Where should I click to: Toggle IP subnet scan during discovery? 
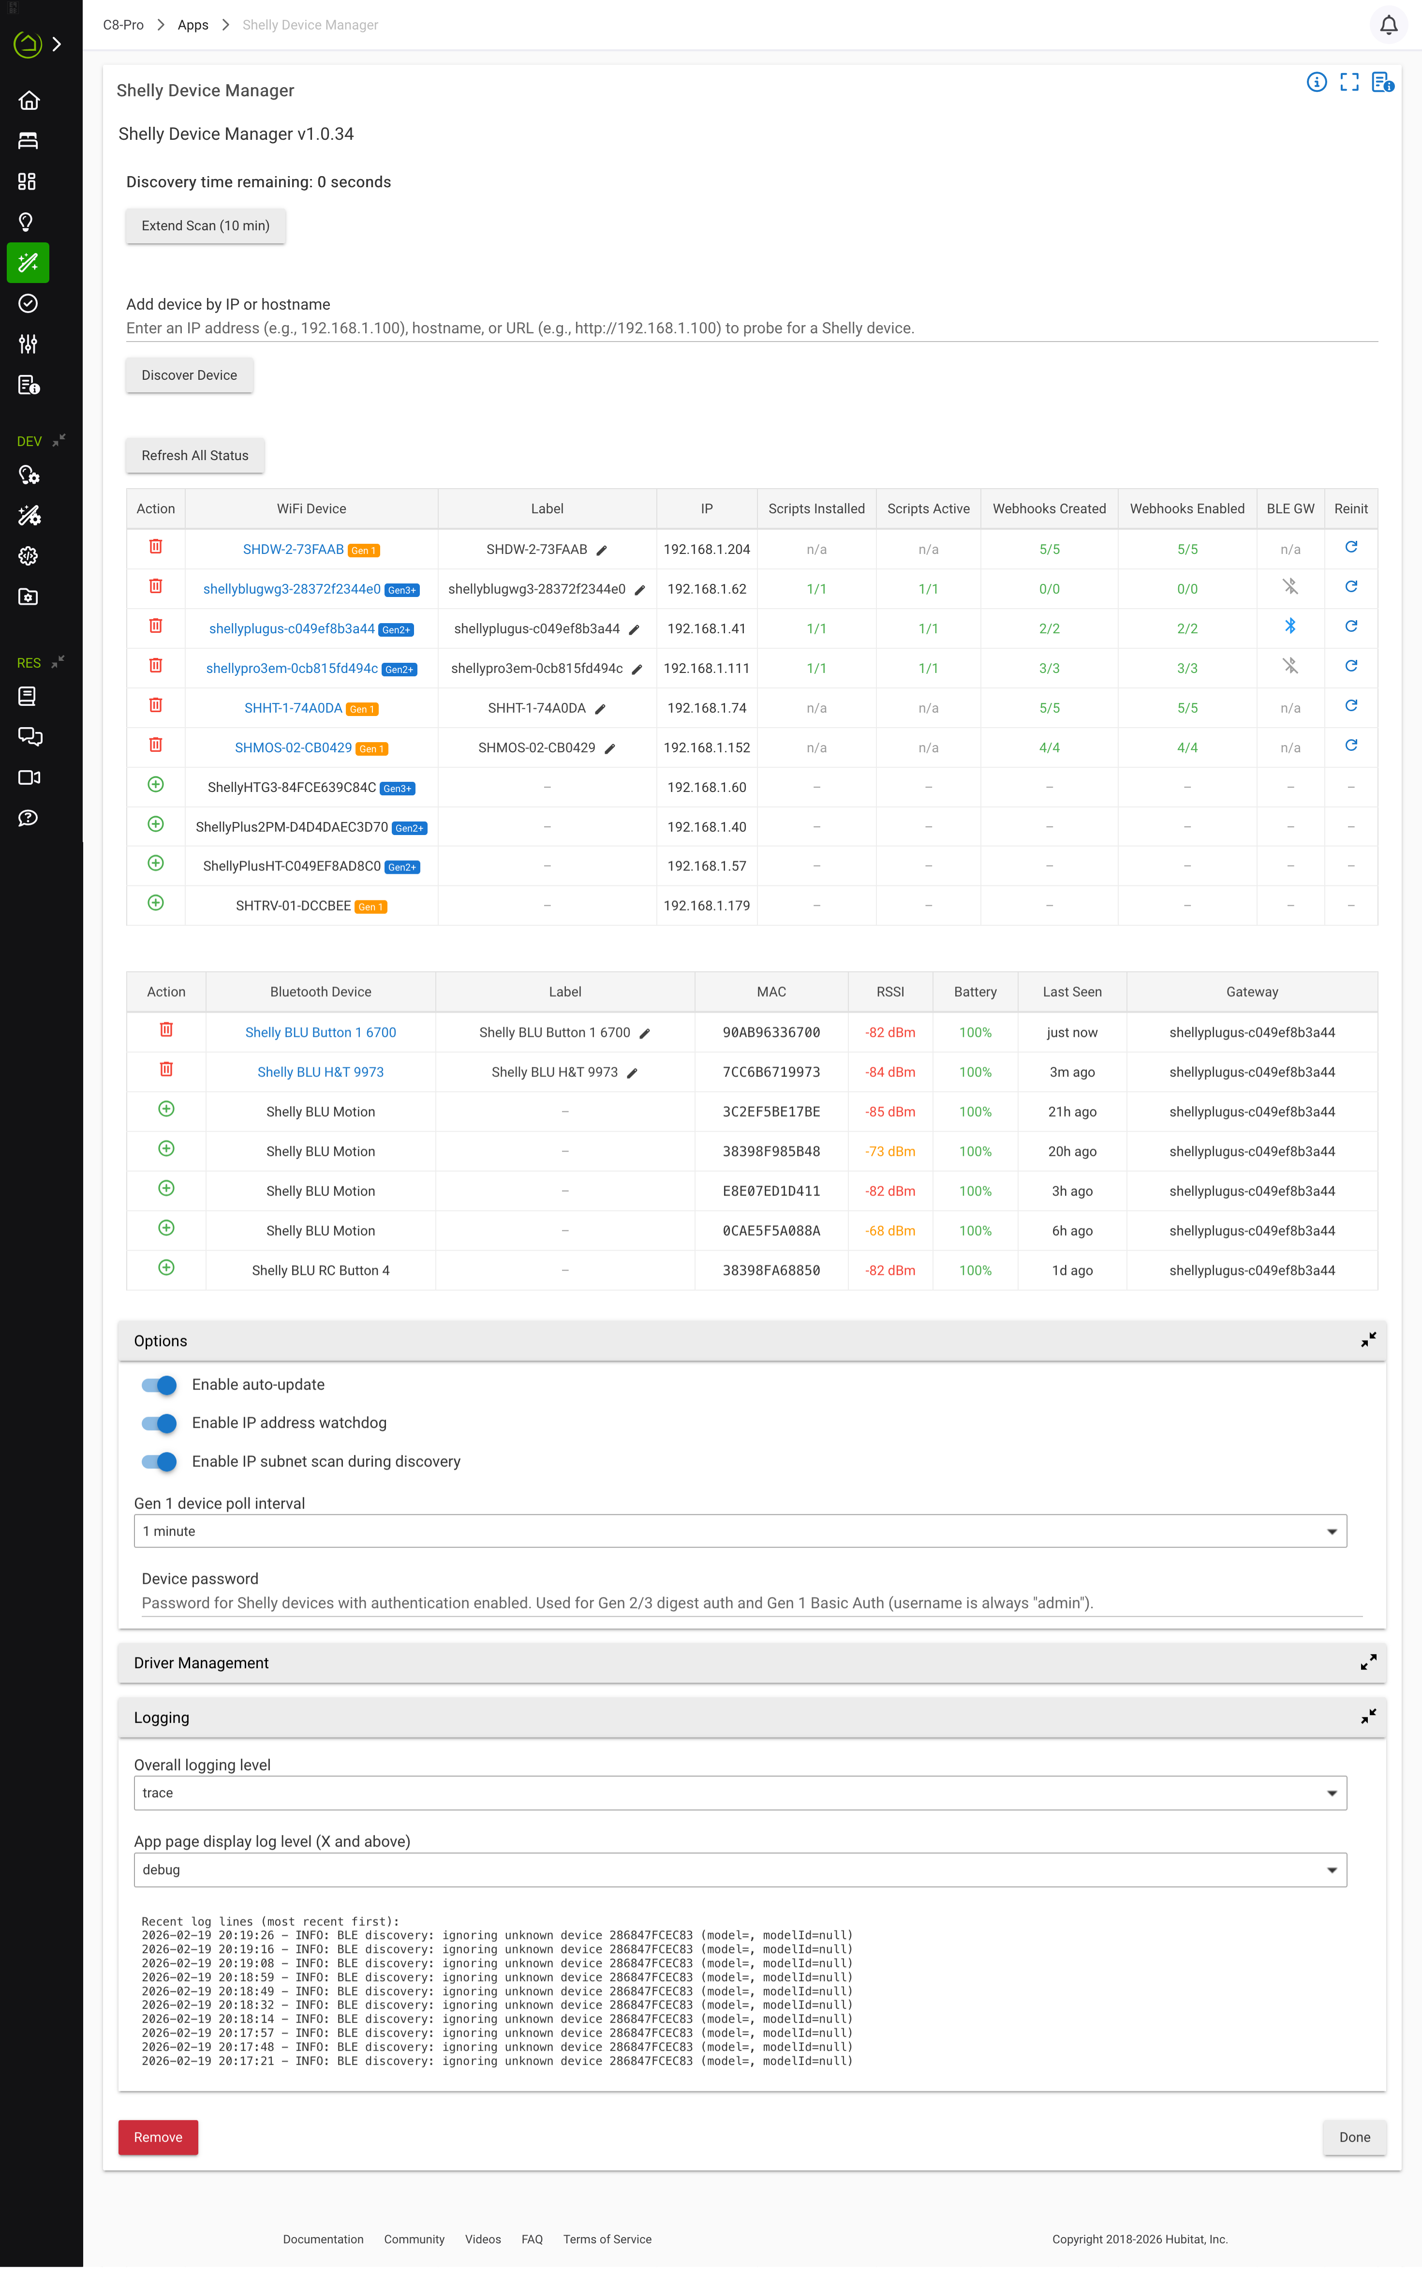pyautogui.click(x=159, y=1462)
